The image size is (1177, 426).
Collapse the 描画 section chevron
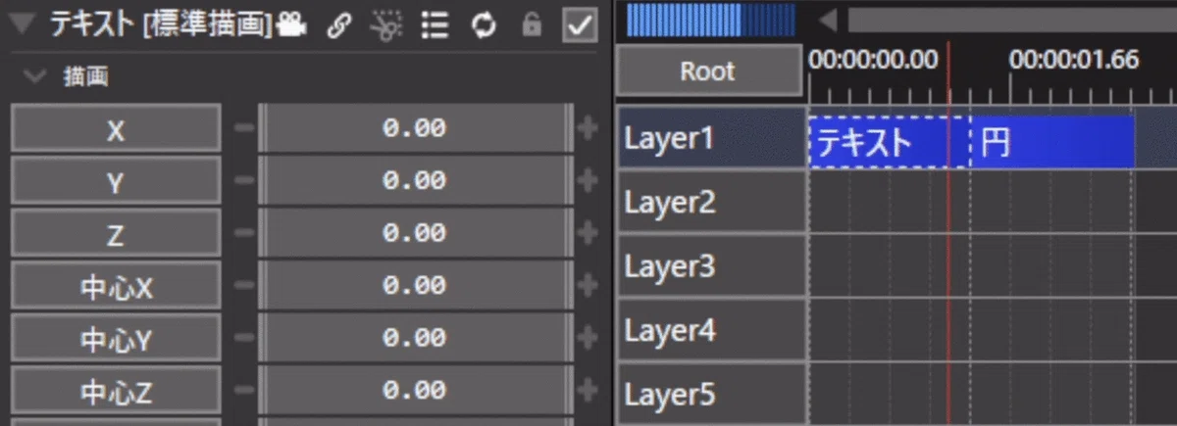(x=37, y=76)
